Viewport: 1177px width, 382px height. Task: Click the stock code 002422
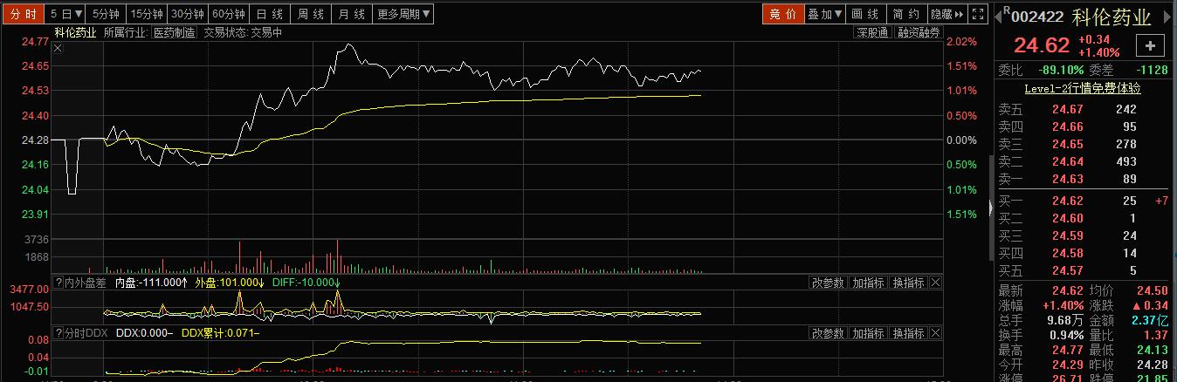pyautogui.click(x=1039, y=15)
